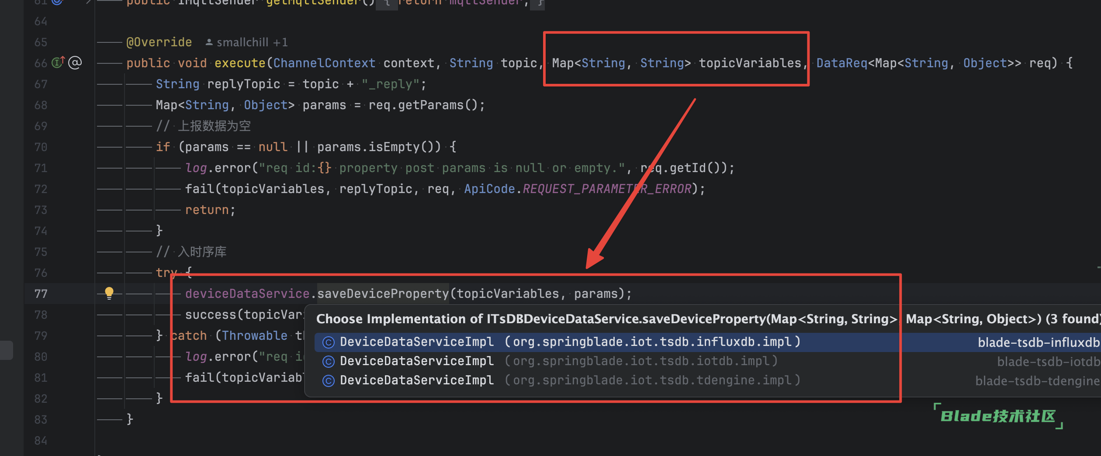Click the ChannelContext parameter type
The width and height of the screenshot is (1101, 456).
pyautogui.click(x=325, y=63)
